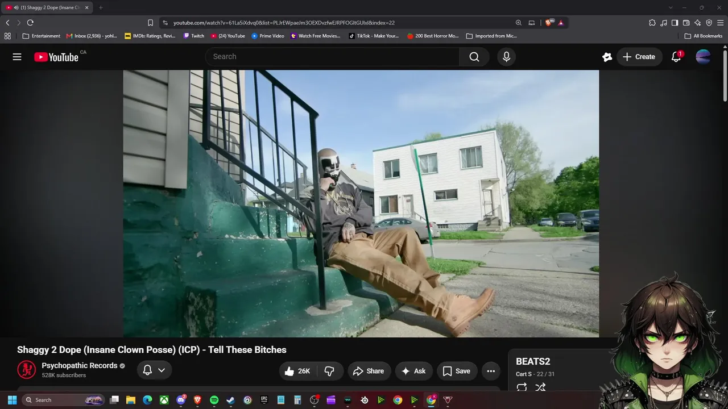Open the Windows Start menu
The height and width of the screenshot is (409, 728).
pos(12,400)
